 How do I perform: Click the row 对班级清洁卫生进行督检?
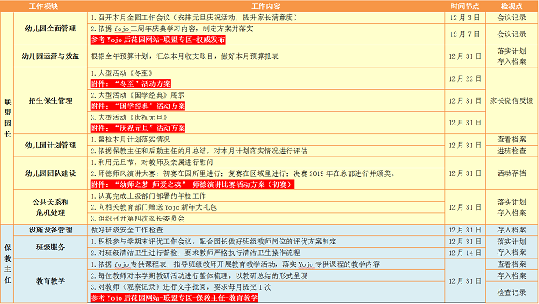[x=266, y=253]
